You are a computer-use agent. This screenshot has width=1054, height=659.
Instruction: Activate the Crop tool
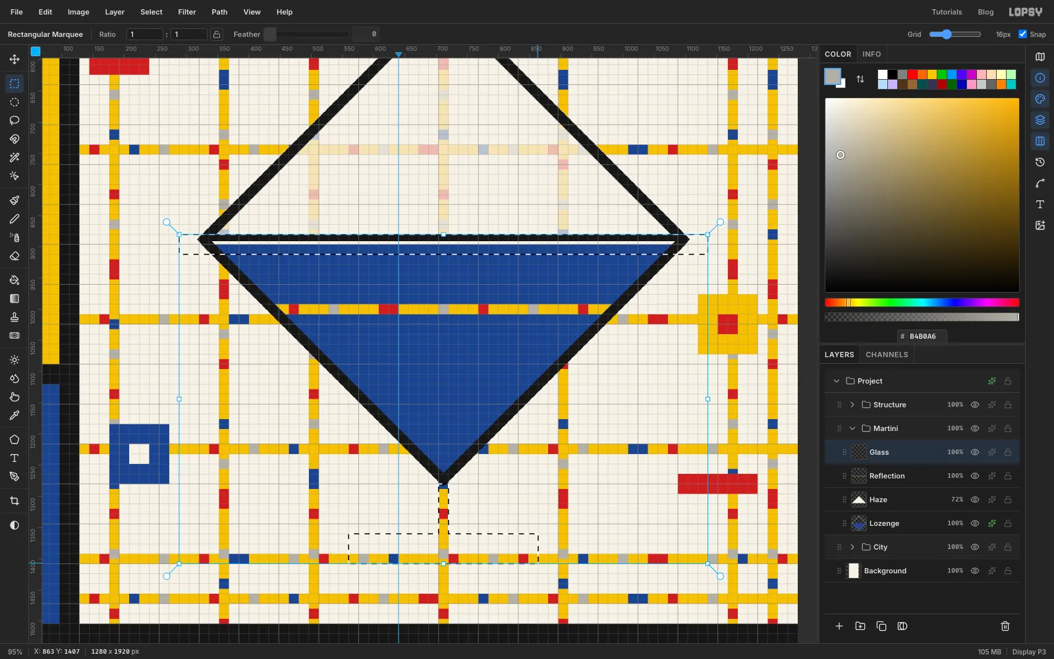[14, 501]
